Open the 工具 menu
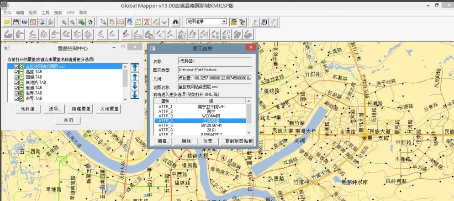Image resolution: width=454 pixels, height=201 pixels. [x=45, y=13]
